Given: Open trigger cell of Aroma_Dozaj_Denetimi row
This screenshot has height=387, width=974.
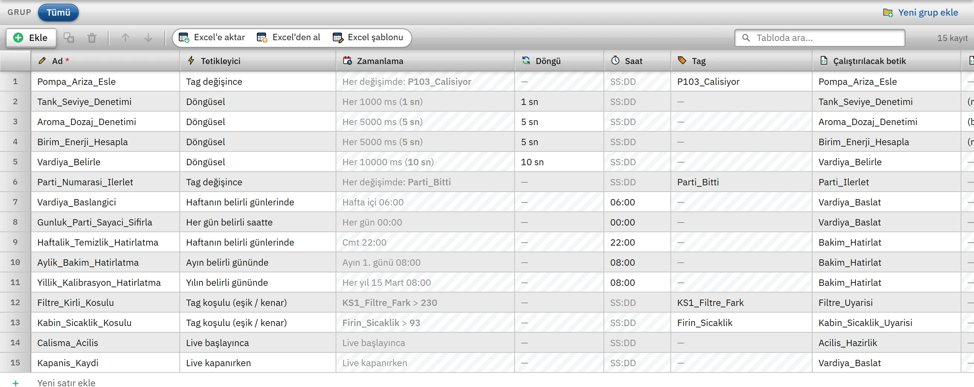Looking at the screenshot, I should tap(258, 121).
